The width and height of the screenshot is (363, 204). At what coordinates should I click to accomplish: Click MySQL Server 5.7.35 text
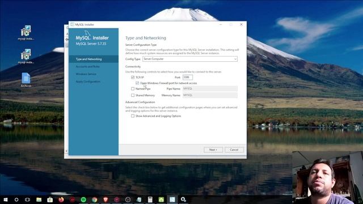91,44
